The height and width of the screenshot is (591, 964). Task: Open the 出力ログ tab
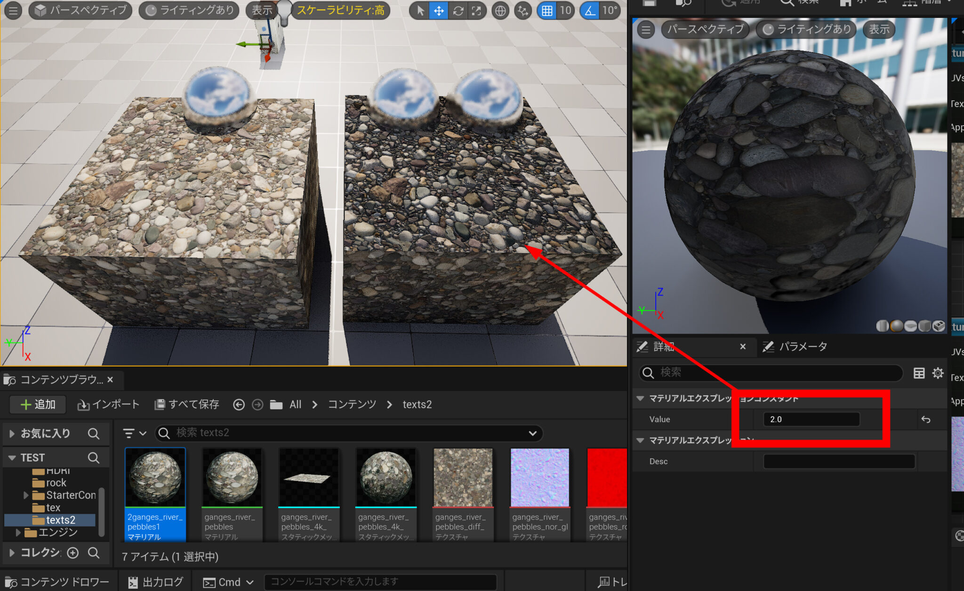point(155,582)
